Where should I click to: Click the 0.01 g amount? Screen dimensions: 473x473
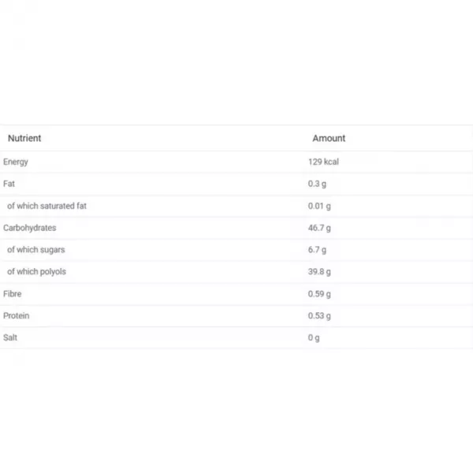coord(319,206)
